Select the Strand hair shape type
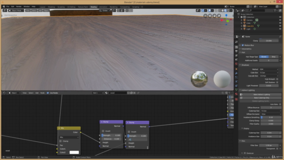284x160 pixels. click(264, 57)
